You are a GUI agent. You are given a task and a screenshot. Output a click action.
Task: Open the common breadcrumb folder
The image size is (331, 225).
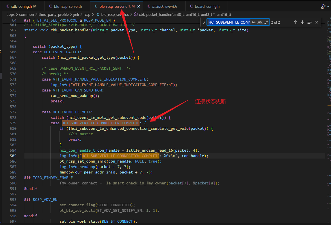(x=26, y=14)
